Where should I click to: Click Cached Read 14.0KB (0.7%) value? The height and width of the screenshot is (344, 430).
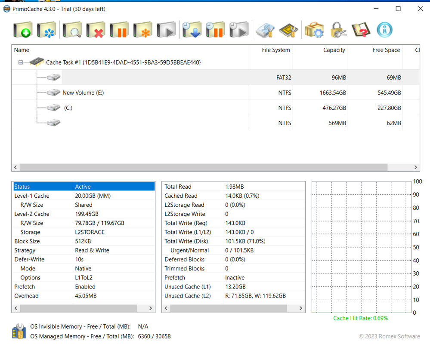[242, 196]
